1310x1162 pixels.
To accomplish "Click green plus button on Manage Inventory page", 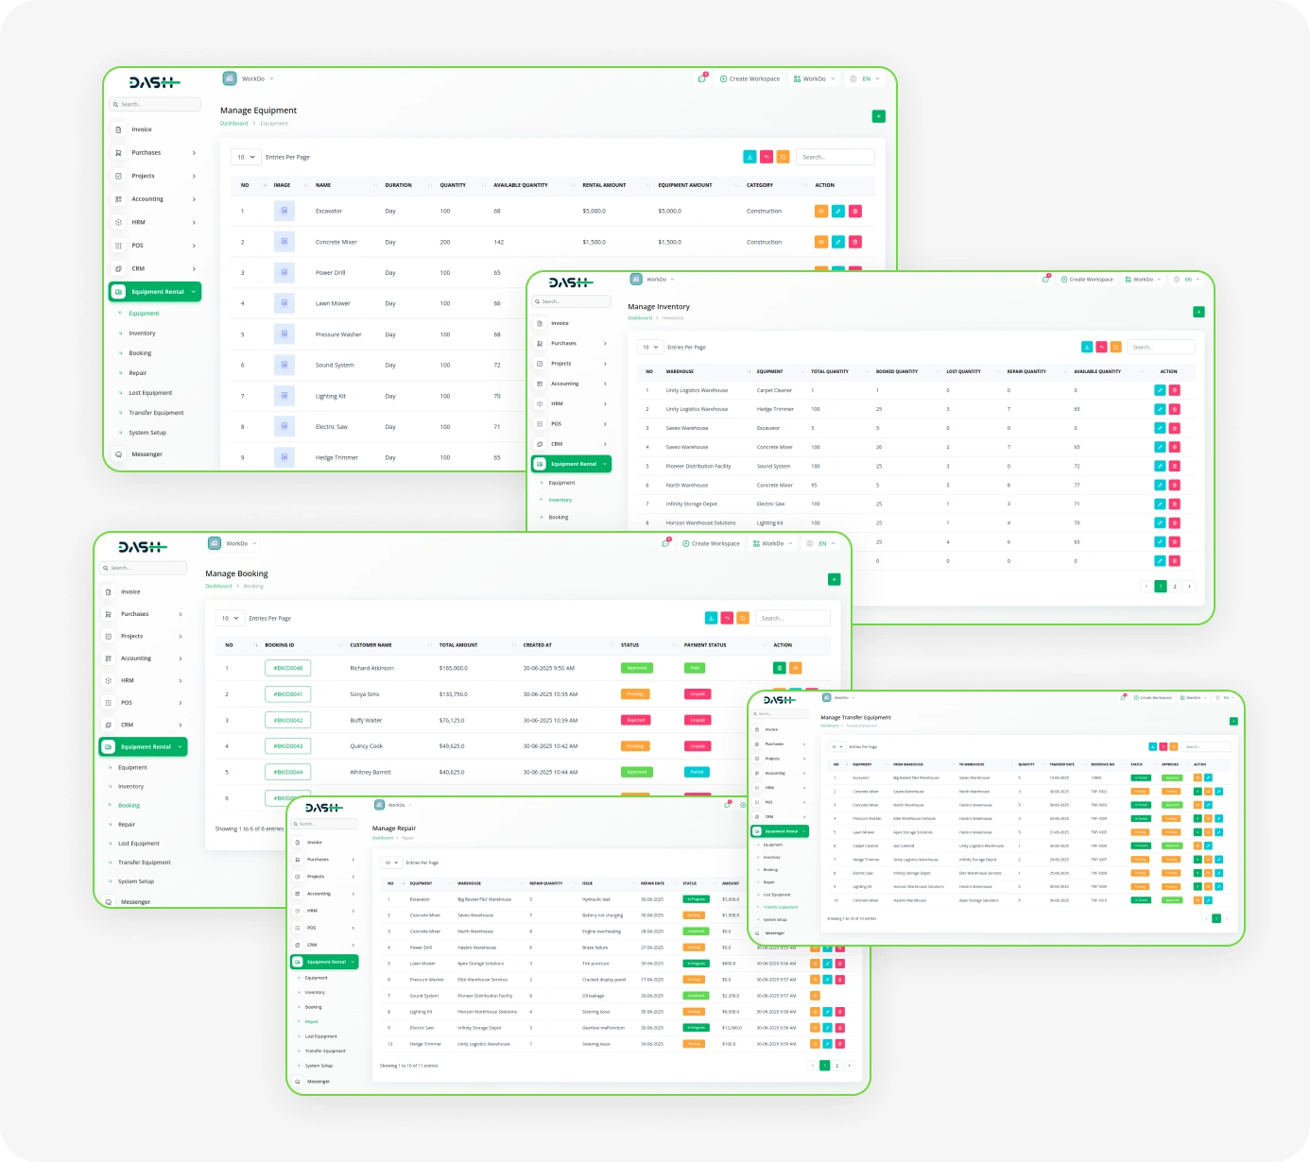I will [1198, 312].
